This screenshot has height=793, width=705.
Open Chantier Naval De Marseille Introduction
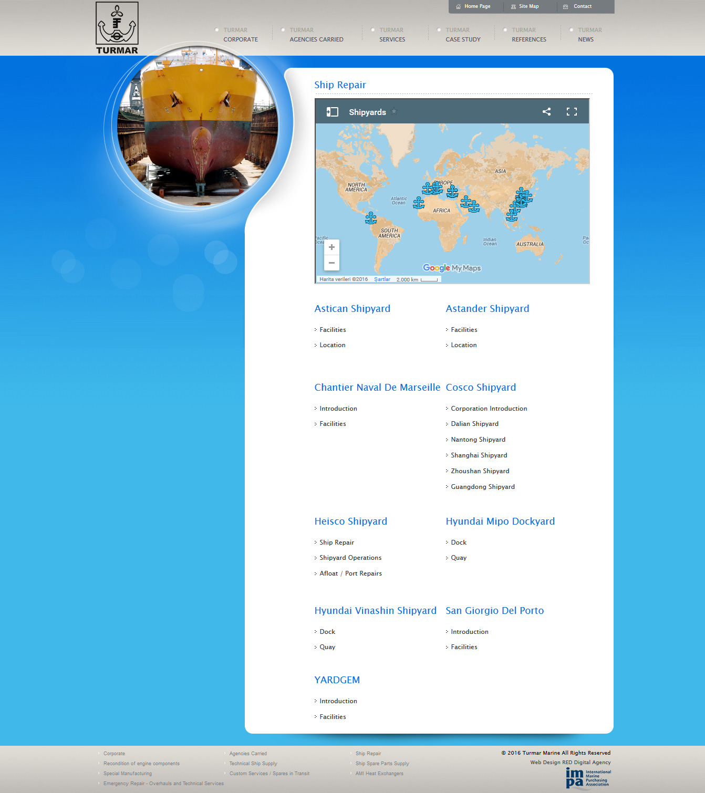(x=338, y=409)
